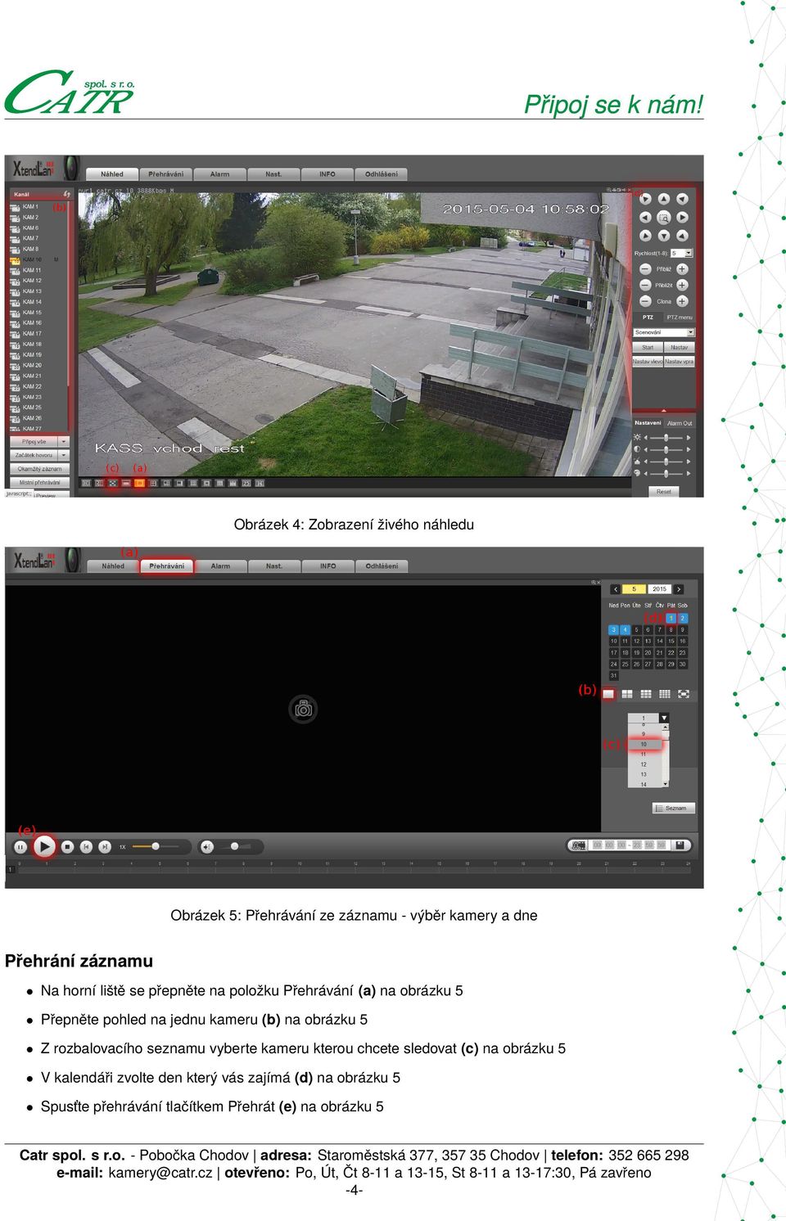Go to next month in playback calendar
Screen dimensions: 786x1221
pyautogui.click(x=679, y=589)
